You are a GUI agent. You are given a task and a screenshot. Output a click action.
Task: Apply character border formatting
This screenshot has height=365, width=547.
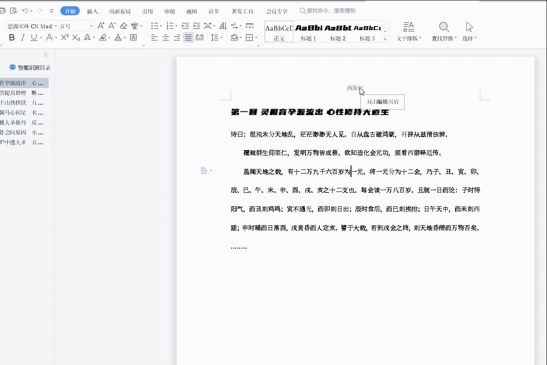[132, 38]
